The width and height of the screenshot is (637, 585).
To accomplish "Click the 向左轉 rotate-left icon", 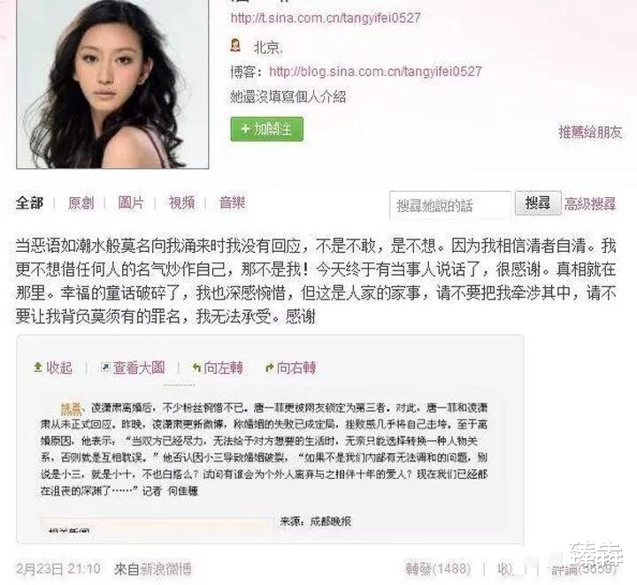I will (x=197, y=368).
